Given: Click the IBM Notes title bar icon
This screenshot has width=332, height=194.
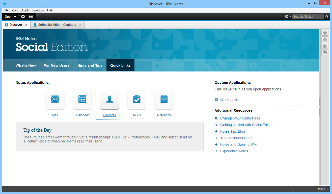Looking at the screenshot, I should [4, 4].
